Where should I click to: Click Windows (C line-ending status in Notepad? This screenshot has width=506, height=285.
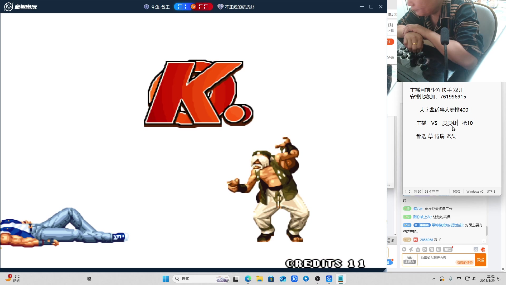(475, 192)
